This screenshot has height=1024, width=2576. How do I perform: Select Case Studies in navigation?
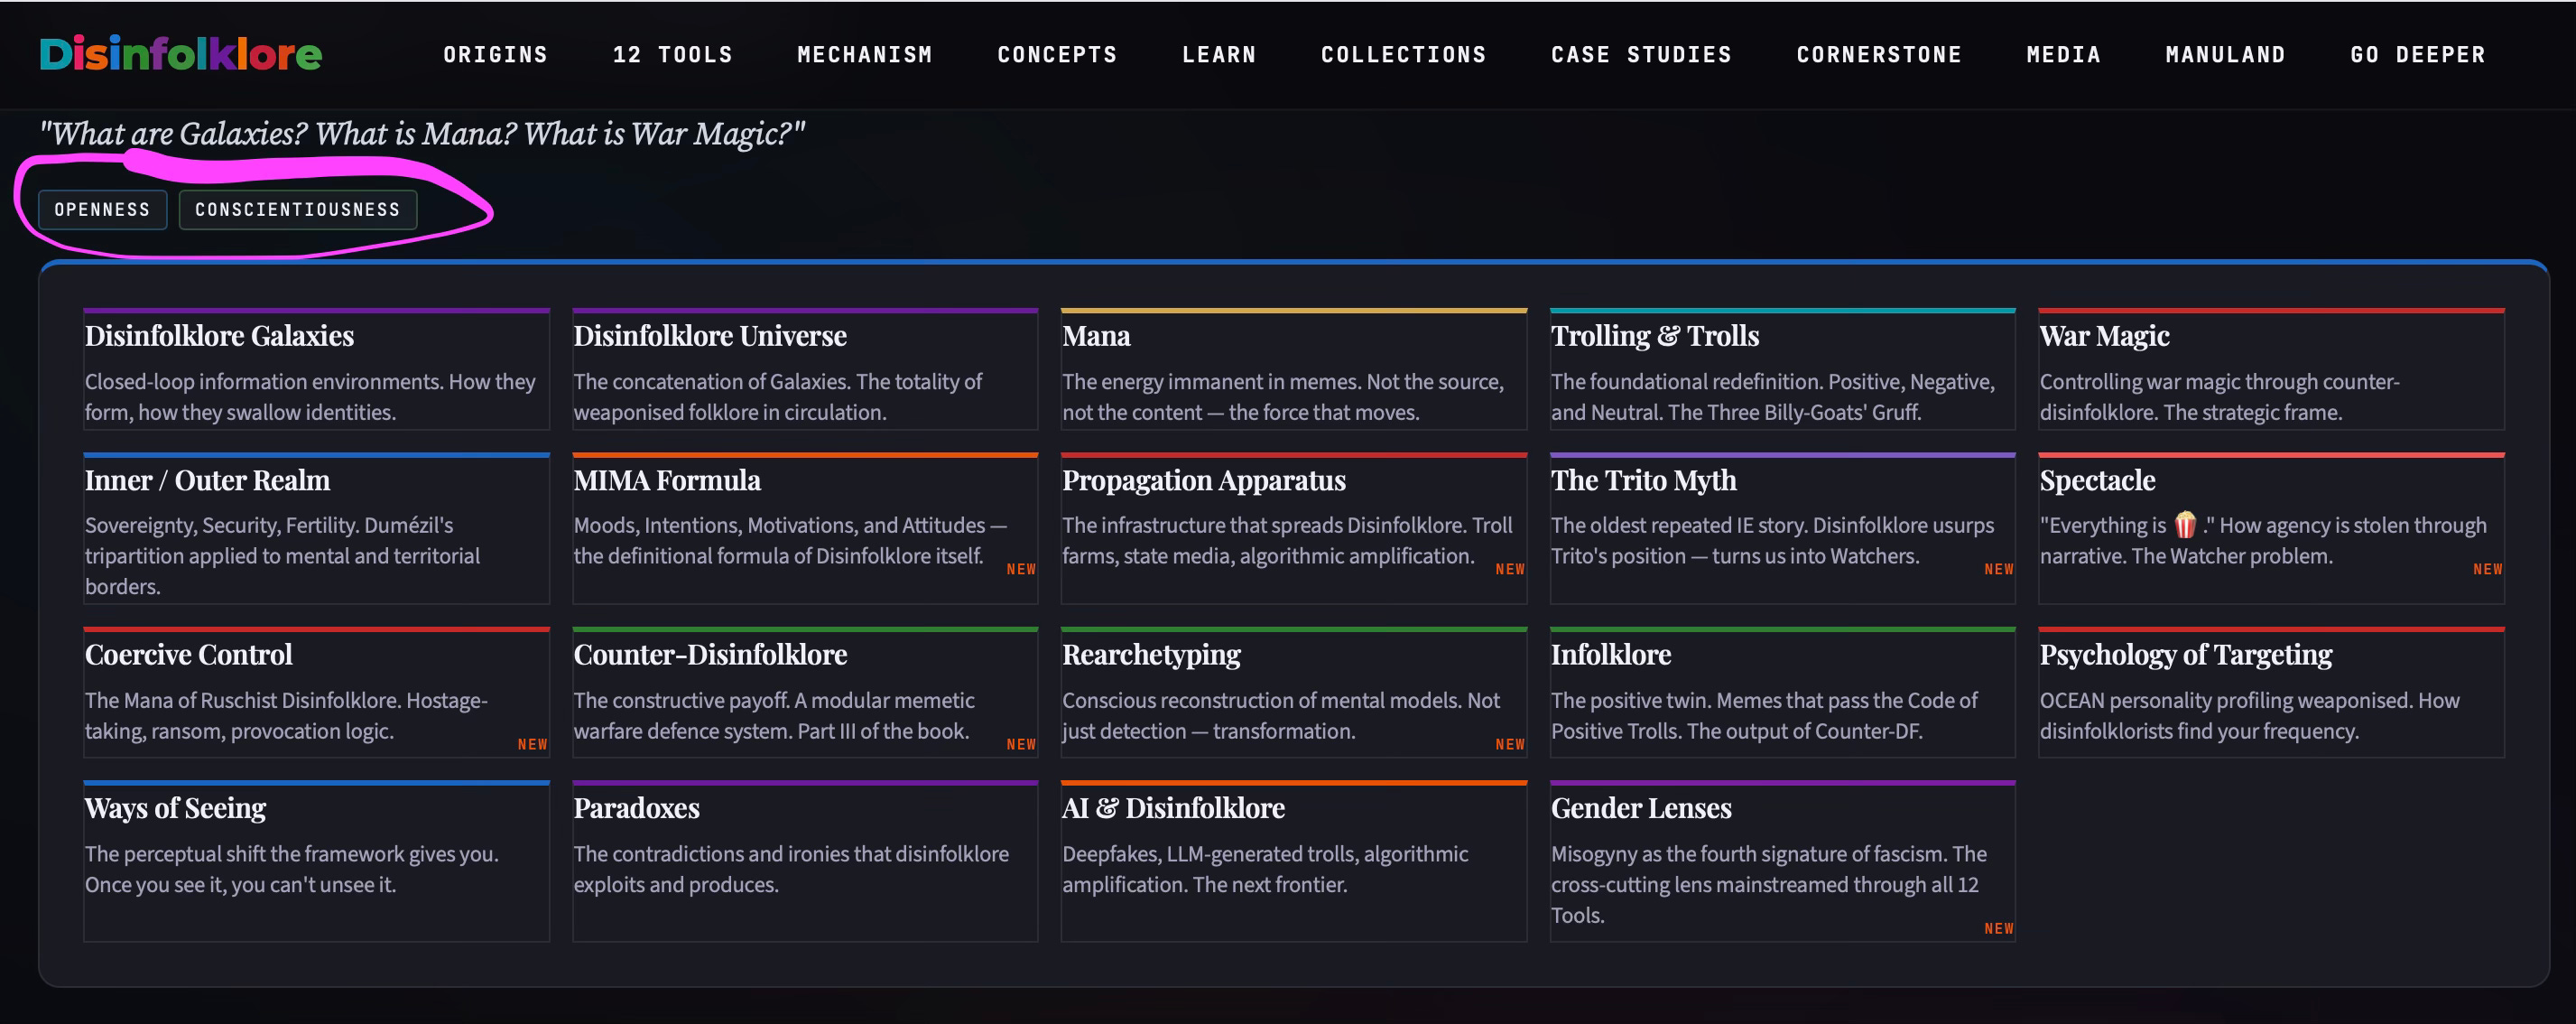coord(1640,55)
